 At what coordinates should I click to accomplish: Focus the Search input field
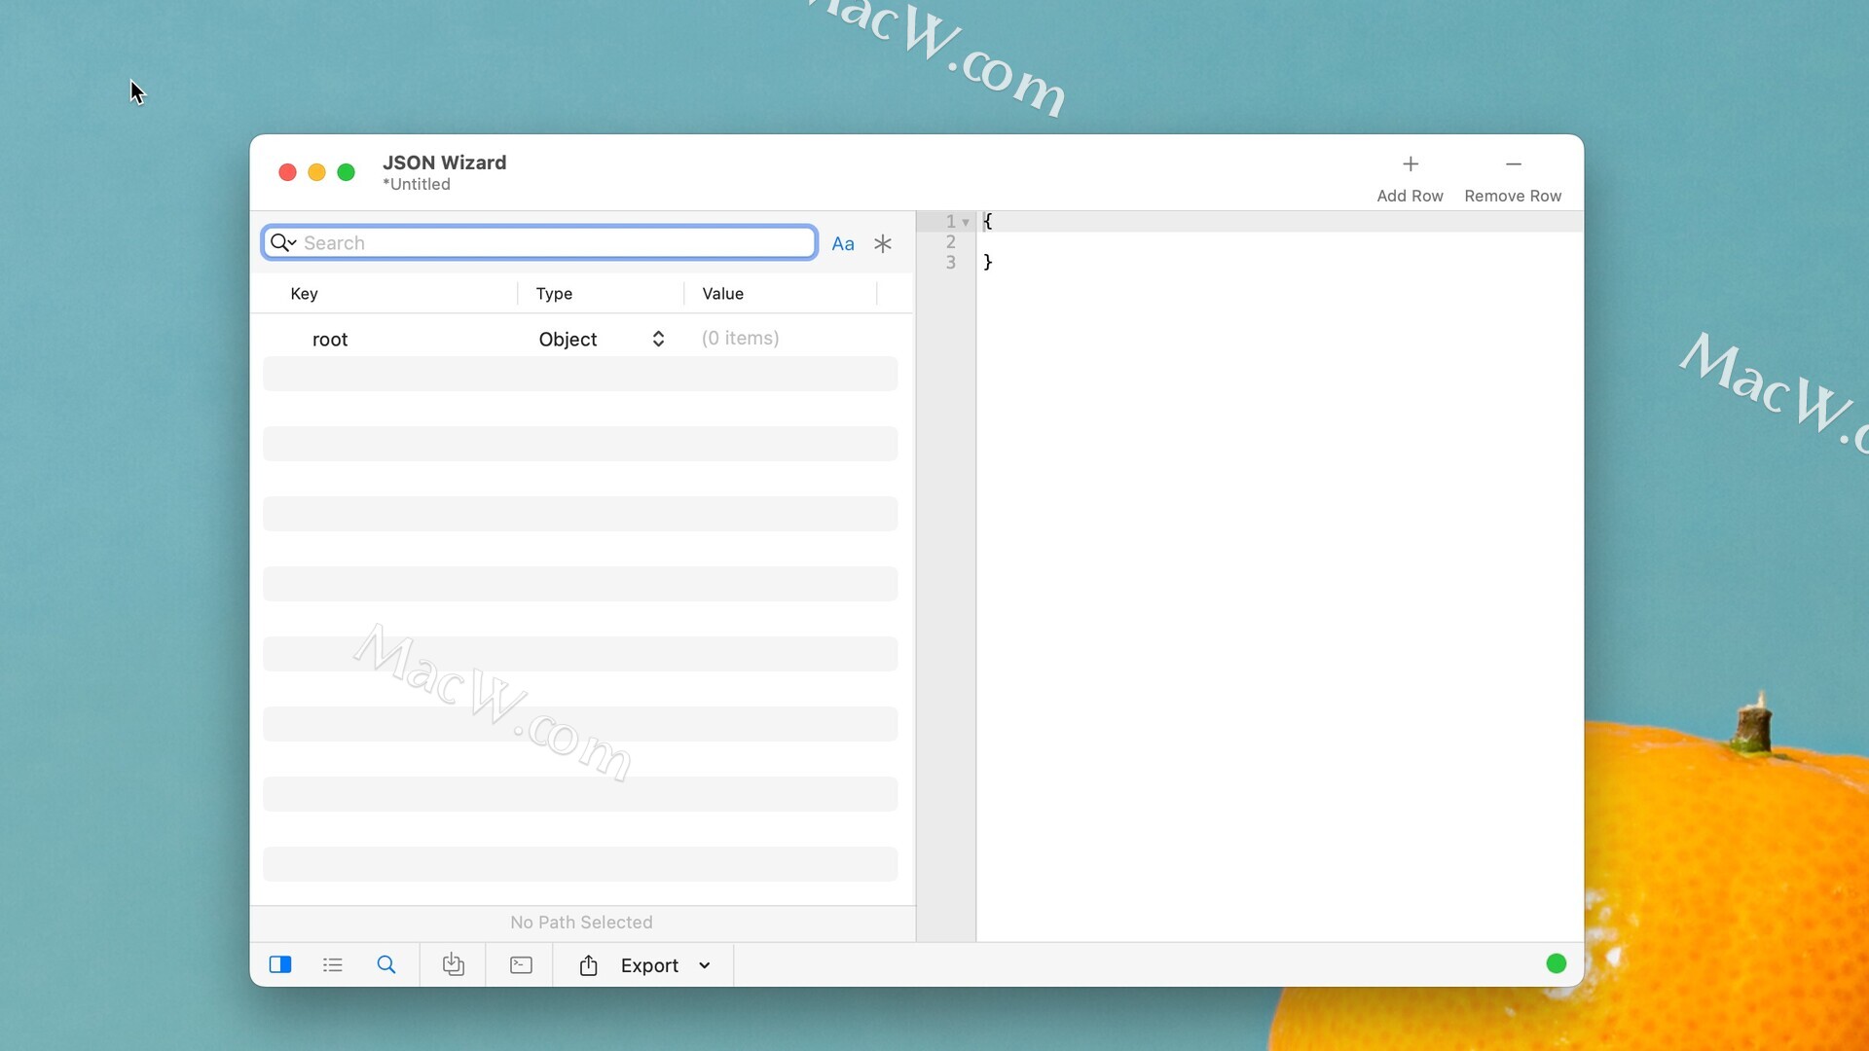(x=555, y=243)
